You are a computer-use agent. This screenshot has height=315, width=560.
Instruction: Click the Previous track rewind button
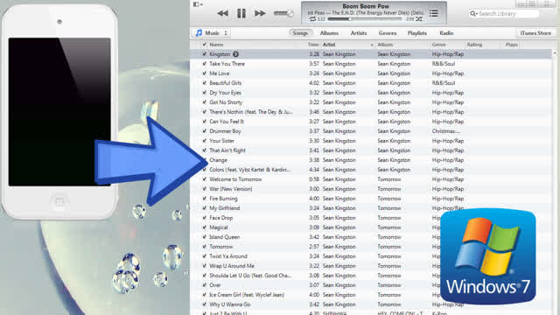pyautogui.click(x=223, y=14)
